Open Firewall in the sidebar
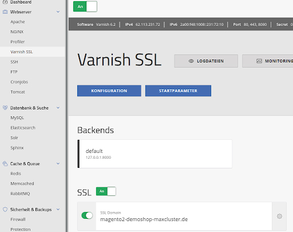The width and height of the screenshot is (293, 232). point(18,219)
